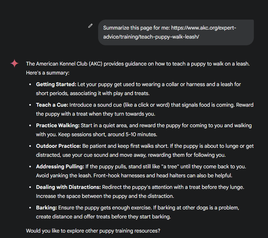268x238 pixels.
Task: Click the "Would you like to explore" follow-up question
Action: point(93,231)
